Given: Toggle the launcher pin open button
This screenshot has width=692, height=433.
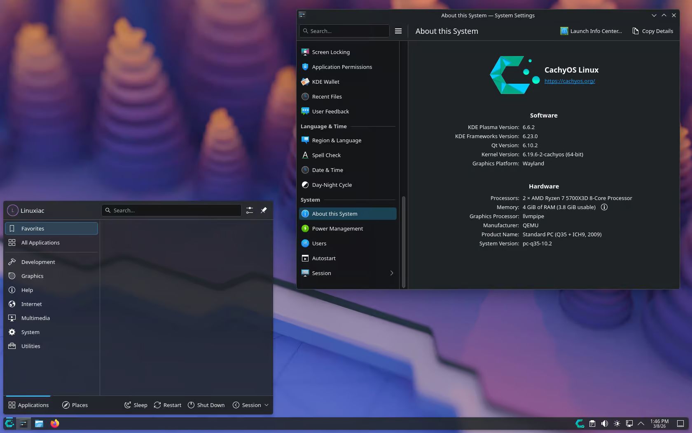Looking at the screenshot, I should click(x=264, y=210).
